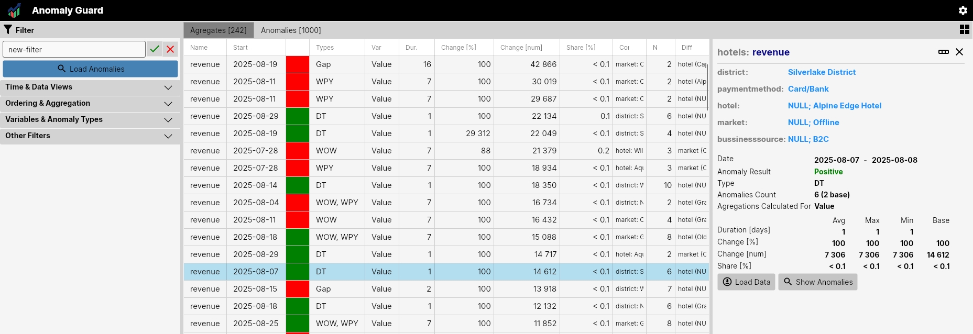973x334 pixels.
Task: Click the panel width toggle icon
Action: 944,52
